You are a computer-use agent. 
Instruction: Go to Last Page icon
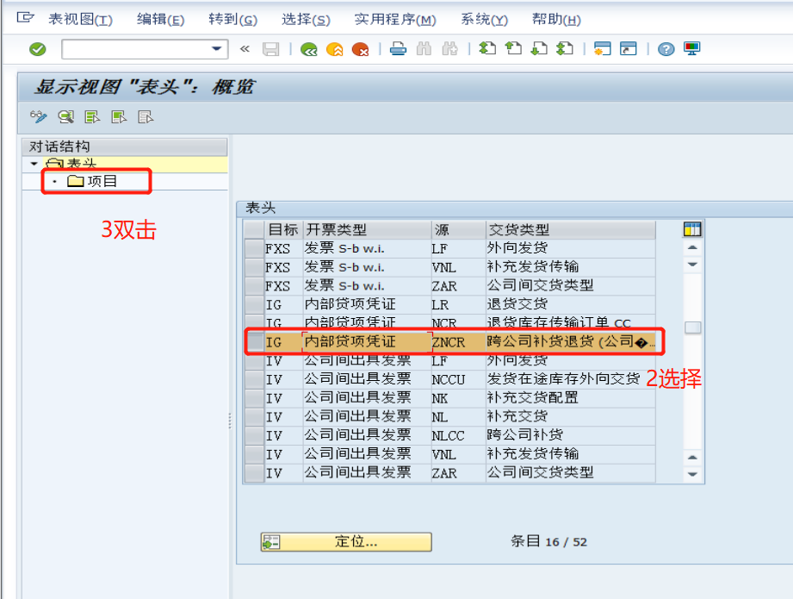click(565, 49)
